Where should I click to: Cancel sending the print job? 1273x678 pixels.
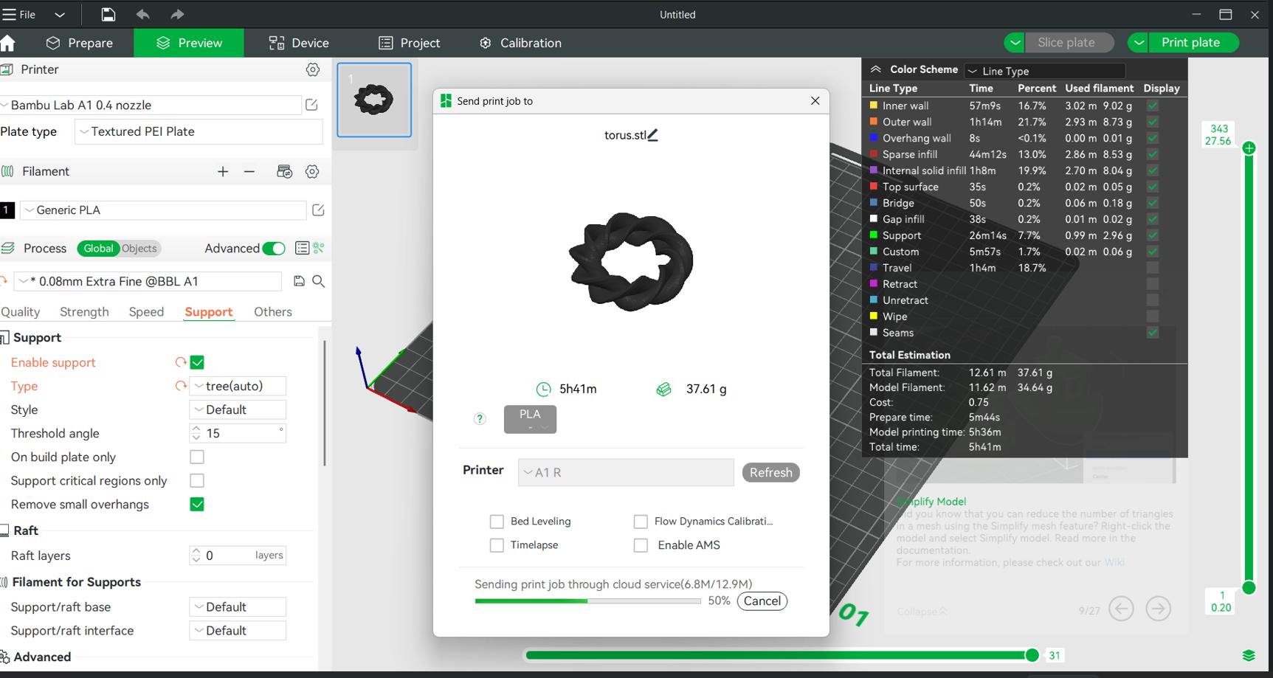pos(762,601)
